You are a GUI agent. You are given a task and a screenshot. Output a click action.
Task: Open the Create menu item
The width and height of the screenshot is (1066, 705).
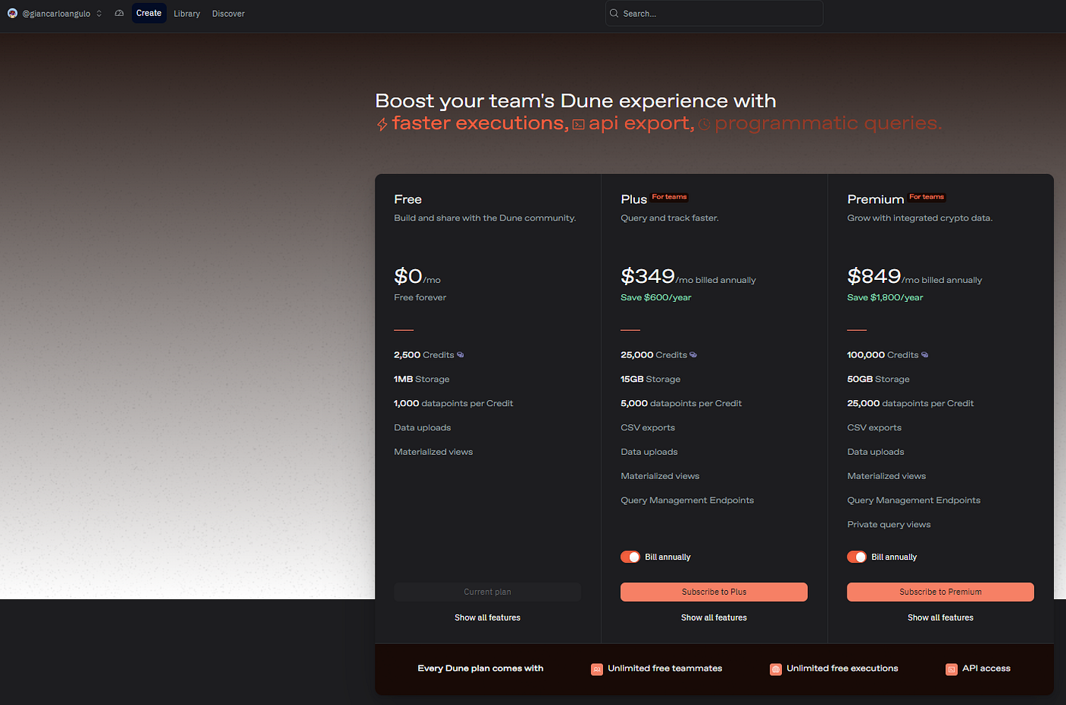tap(149, 13)
